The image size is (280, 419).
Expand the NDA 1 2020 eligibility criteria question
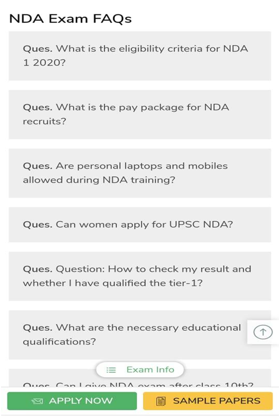point(140,56)
